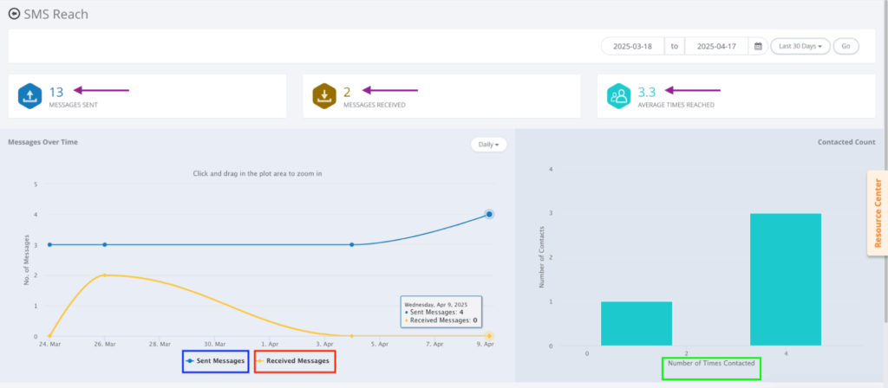This screenshot has height=388, width=888.
Task: Edit the end date 2025-04-17 field
Action: [716, 47]
